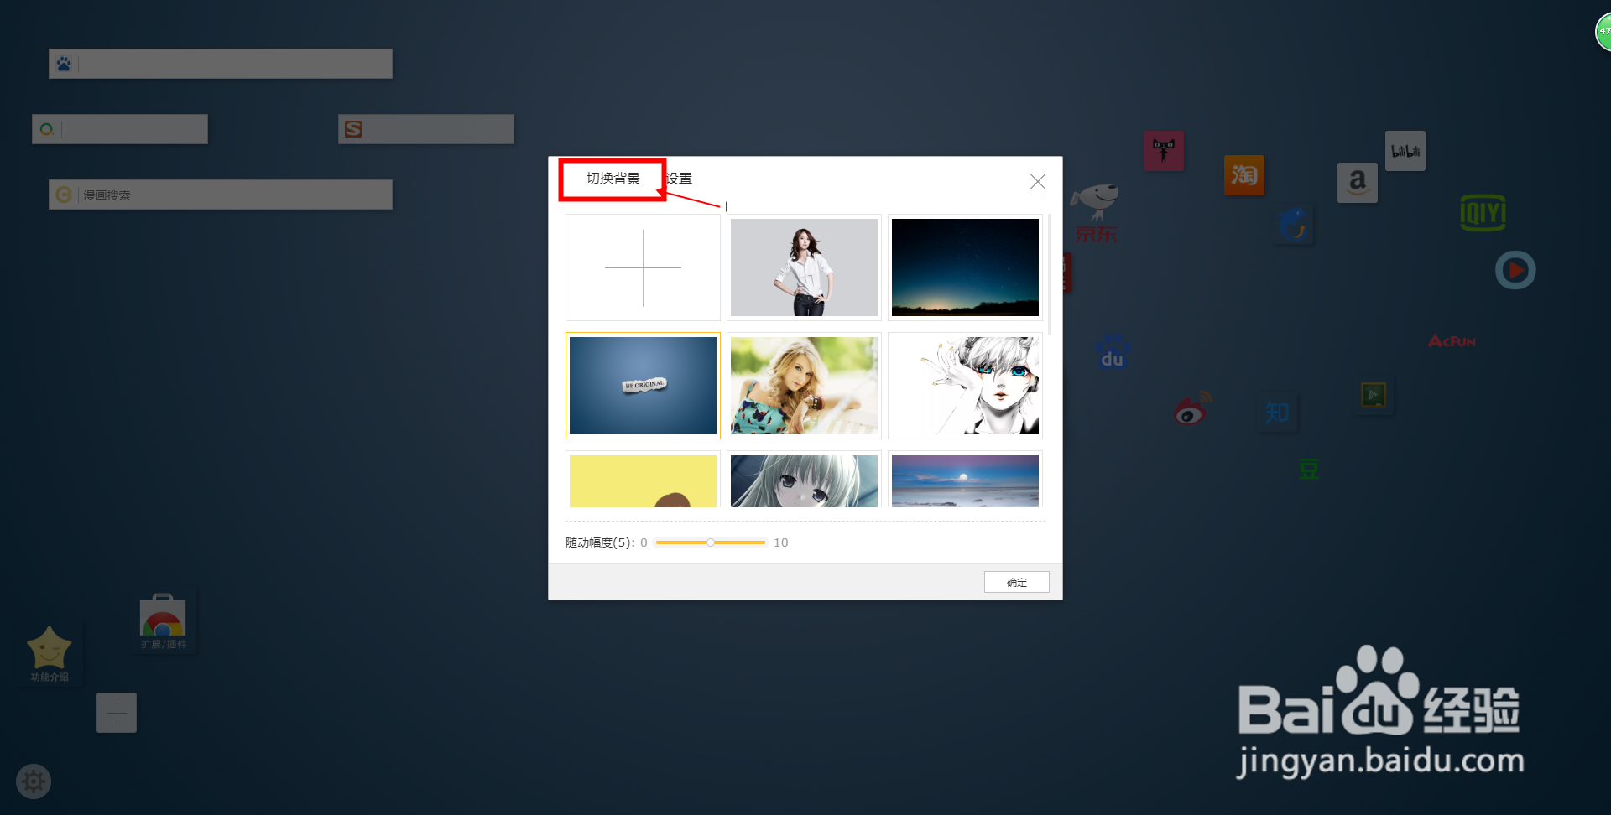Select the black-and-white anime girl with blue eyes background
This screenshot has height=815, width=1611.
tap(965, 386)
